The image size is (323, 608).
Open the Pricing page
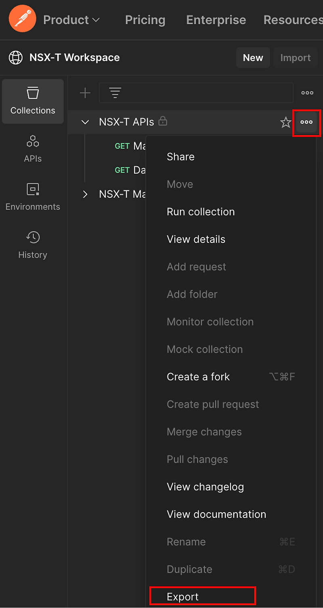(x=145, y=20)
